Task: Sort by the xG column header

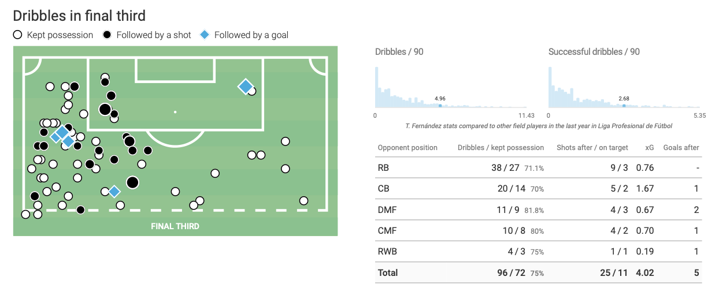Action: [x=648, y=148]
